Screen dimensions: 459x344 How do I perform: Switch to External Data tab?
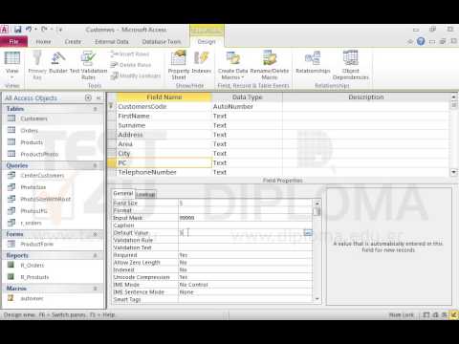112,42
